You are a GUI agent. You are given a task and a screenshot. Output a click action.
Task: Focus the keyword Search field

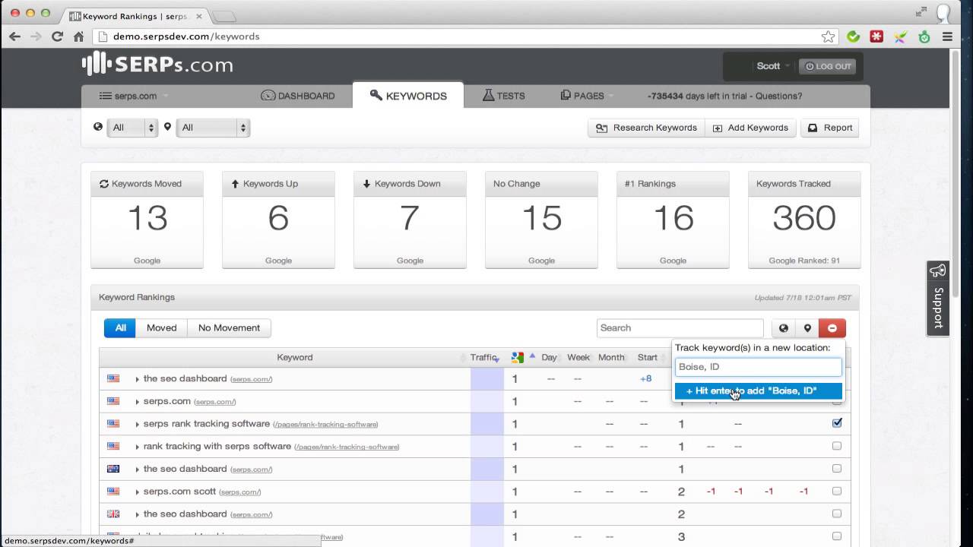[x=680, y=328]
